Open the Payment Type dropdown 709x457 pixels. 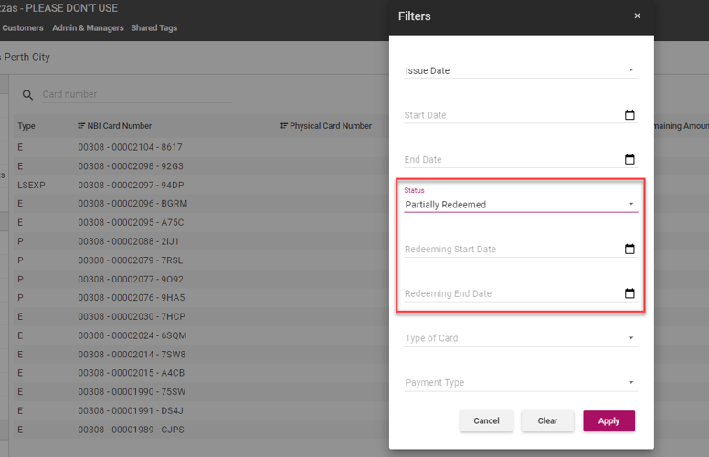[x=630, y=383]
